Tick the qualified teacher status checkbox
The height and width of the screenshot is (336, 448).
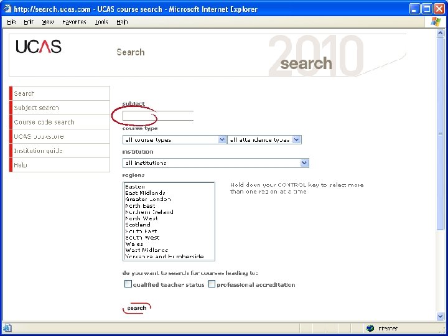(128, 284)
